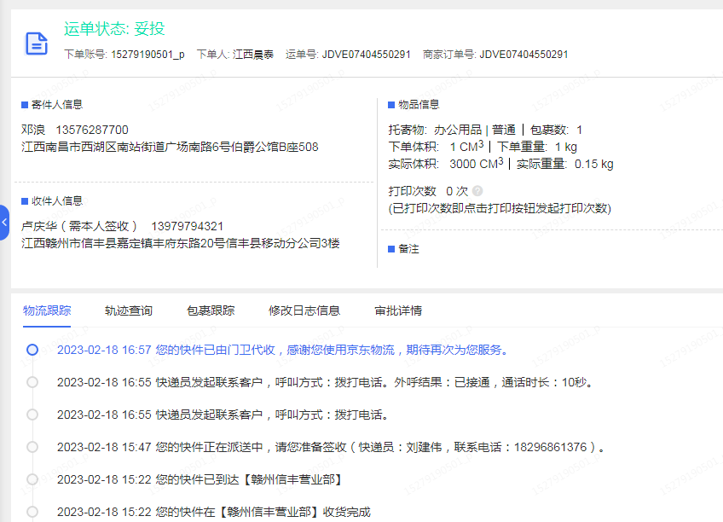Click the 16:55 通话时长10秒 entry
The width and height of the screenshot is (723, 522).
(325, 382)
